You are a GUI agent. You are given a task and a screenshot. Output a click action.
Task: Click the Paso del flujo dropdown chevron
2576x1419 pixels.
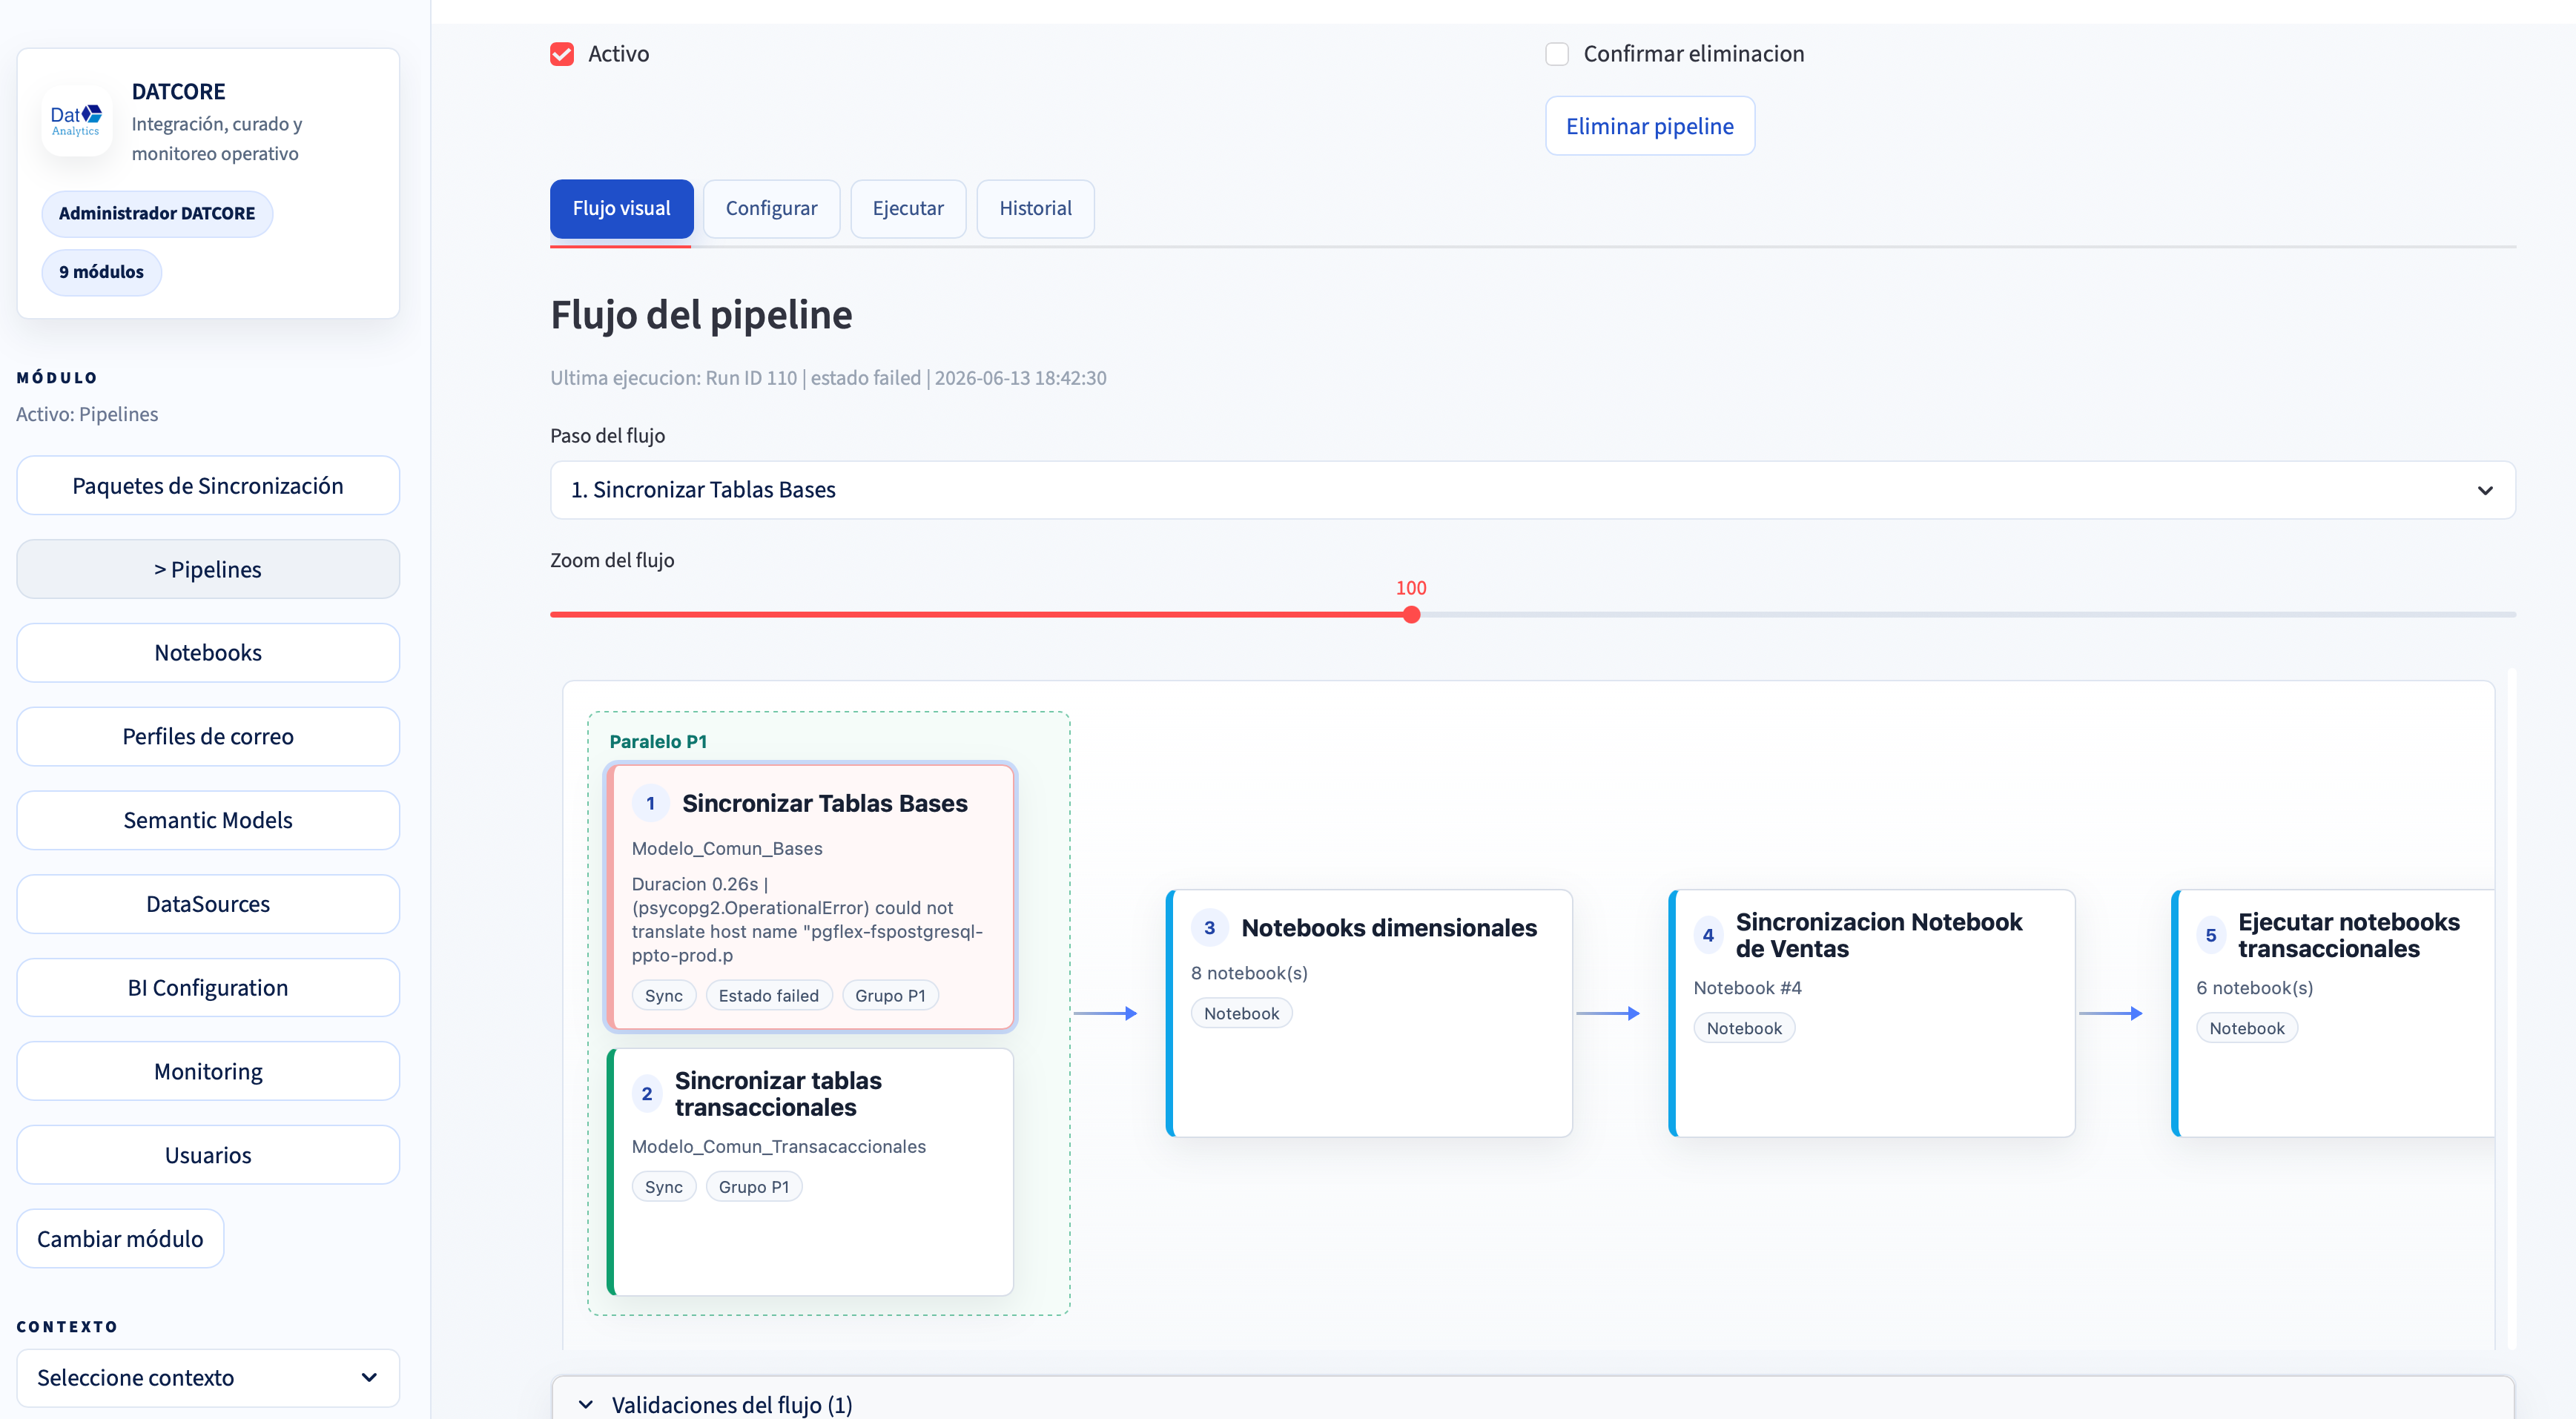click(x=2485, y=490)
